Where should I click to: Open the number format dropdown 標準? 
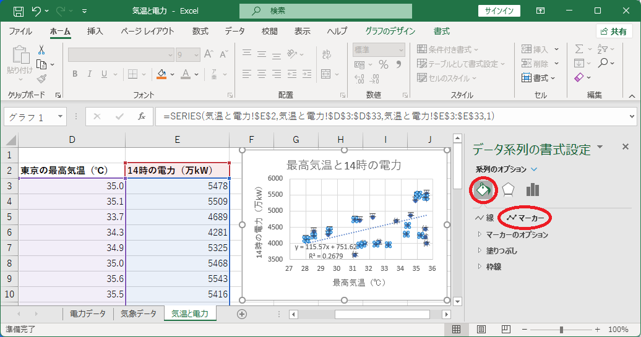point(401,50)
